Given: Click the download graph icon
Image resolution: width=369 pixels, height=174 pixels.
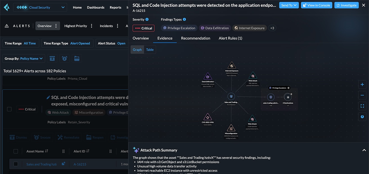Looking at the screenshot, I should point(362,116).
